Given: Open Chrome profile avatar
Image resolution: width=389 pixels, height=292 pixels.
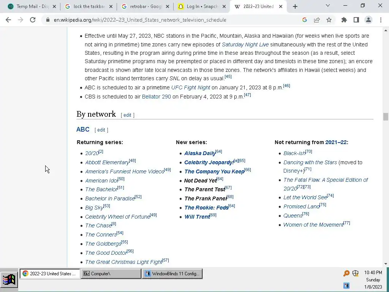Looking at the screenshot, I should pos(368,20).
